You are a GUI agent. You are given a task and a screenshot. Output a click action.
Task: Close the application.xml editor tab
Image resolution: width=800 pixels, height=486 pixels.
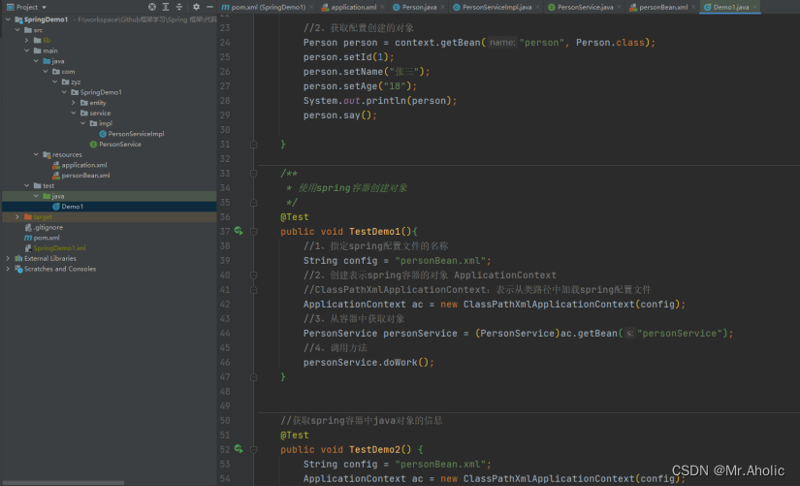383,7
